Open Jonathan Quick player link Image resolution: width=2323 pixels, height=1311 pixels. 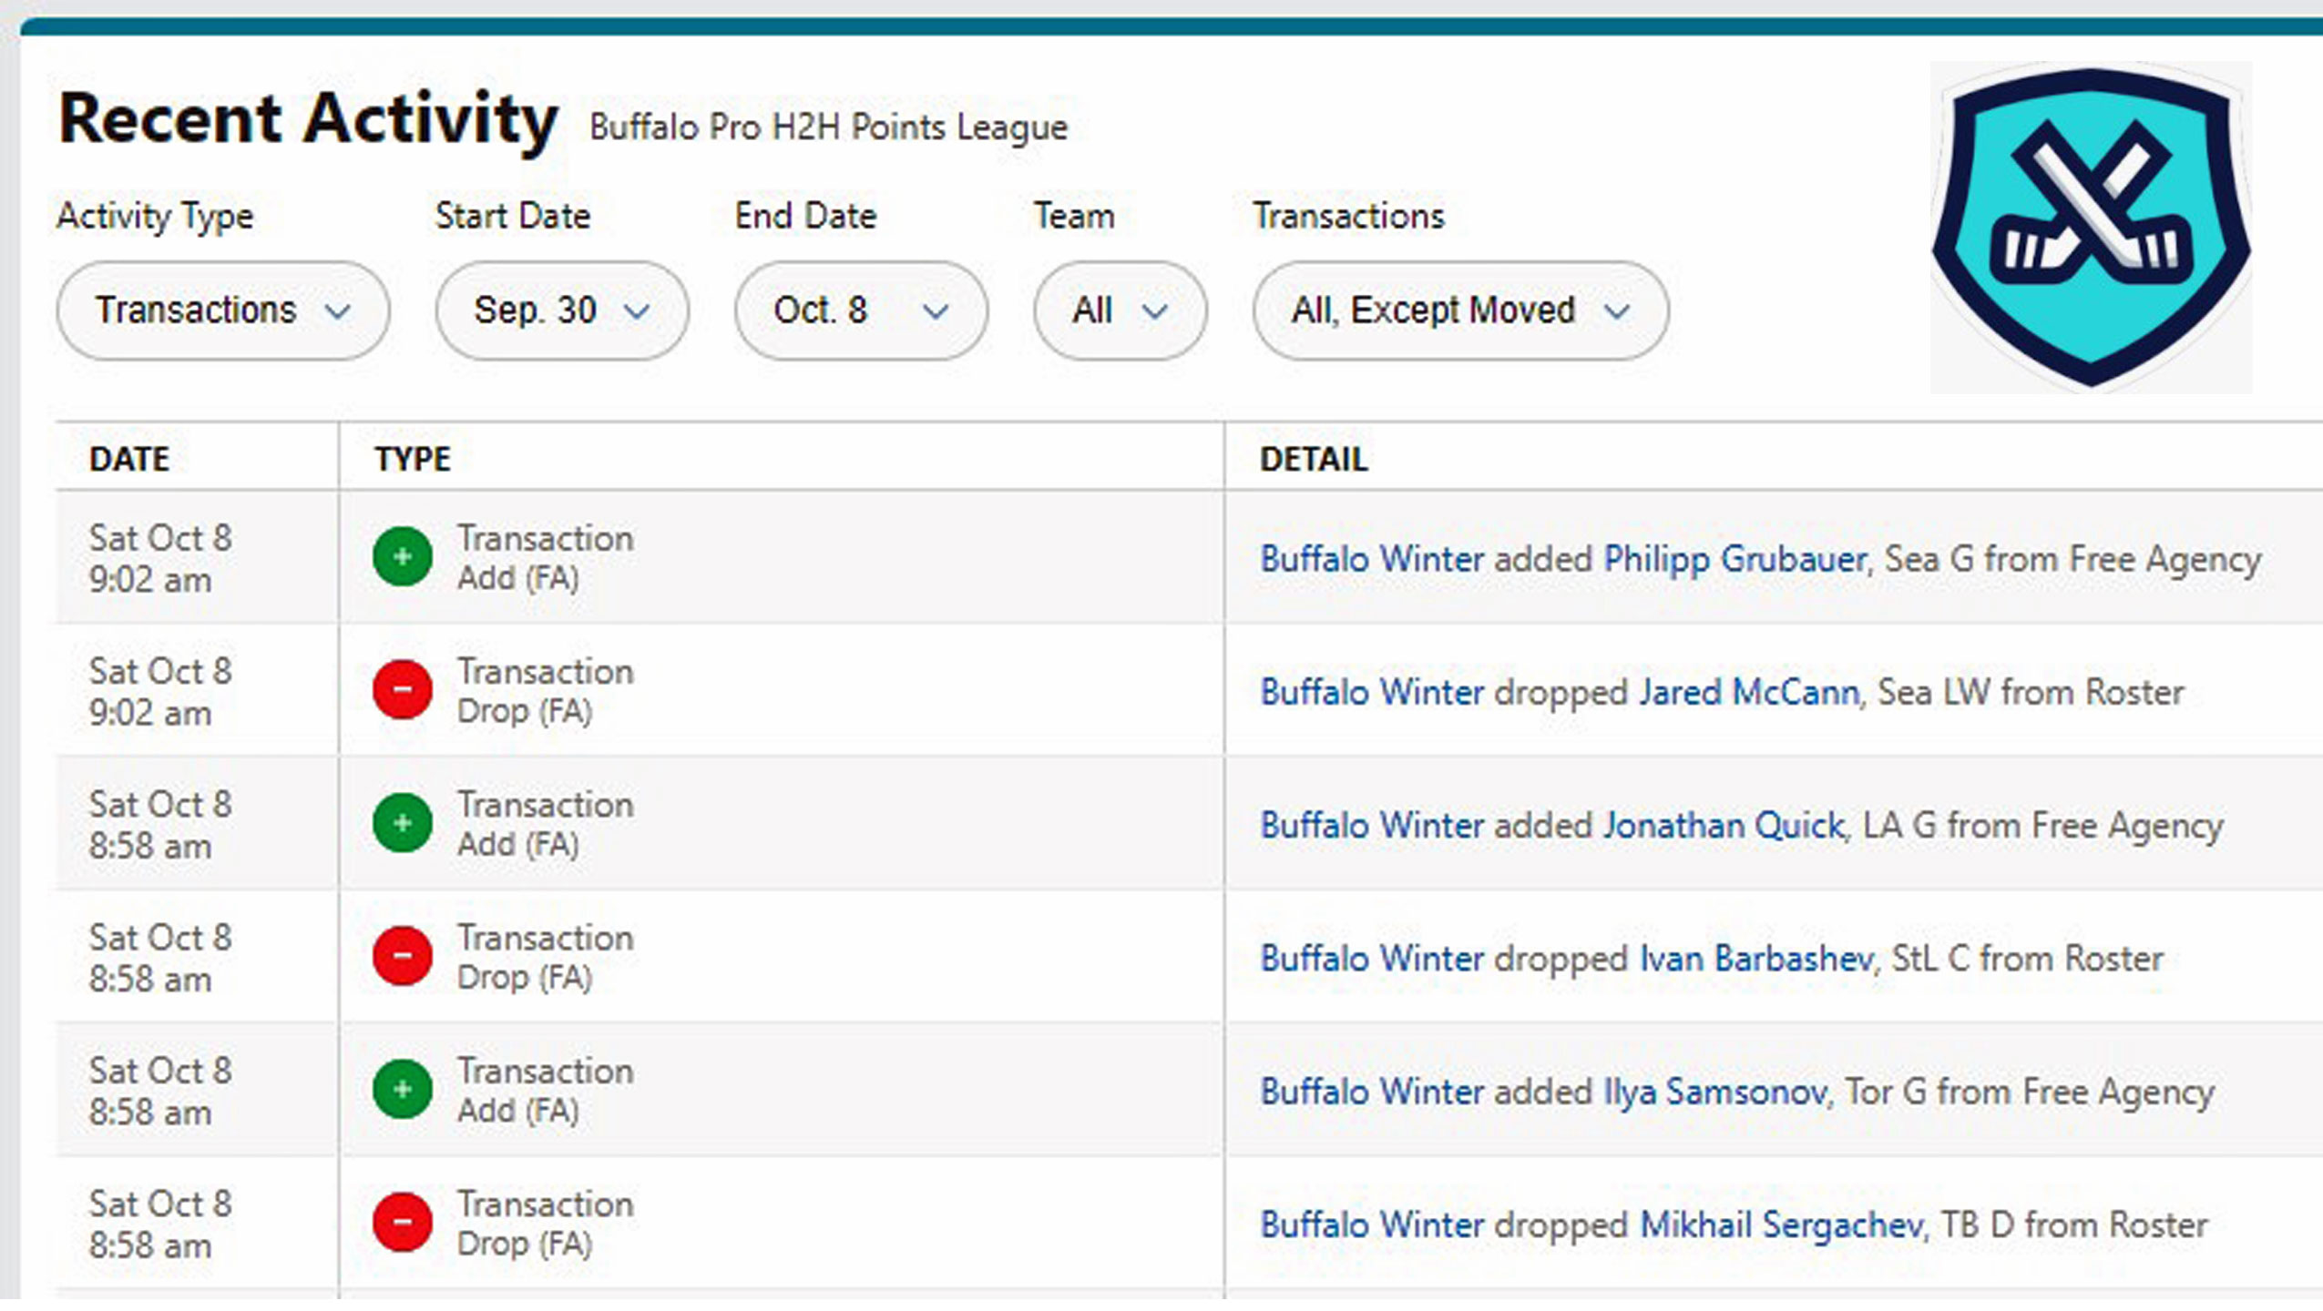click(1724, 826)
